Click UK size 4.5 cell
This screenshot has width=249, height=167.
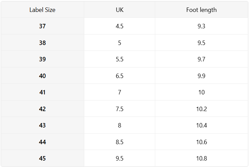tap(120, 26)
